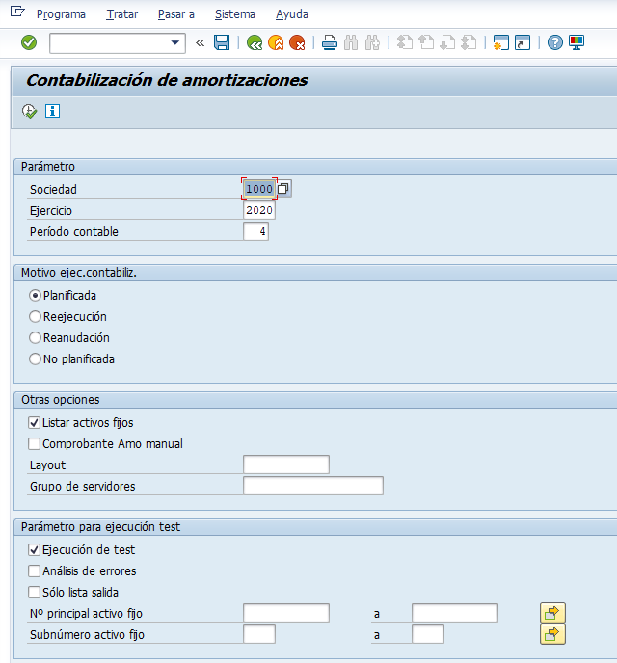
Task: Open the Sistema menu
Action: click(x=235, y=14)
